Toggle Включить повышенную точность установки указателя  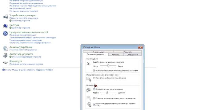[x=94, y=71]
